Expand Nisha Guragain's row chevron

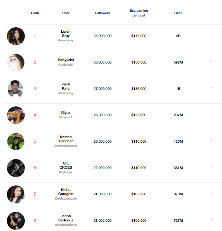tap(212, 193)
